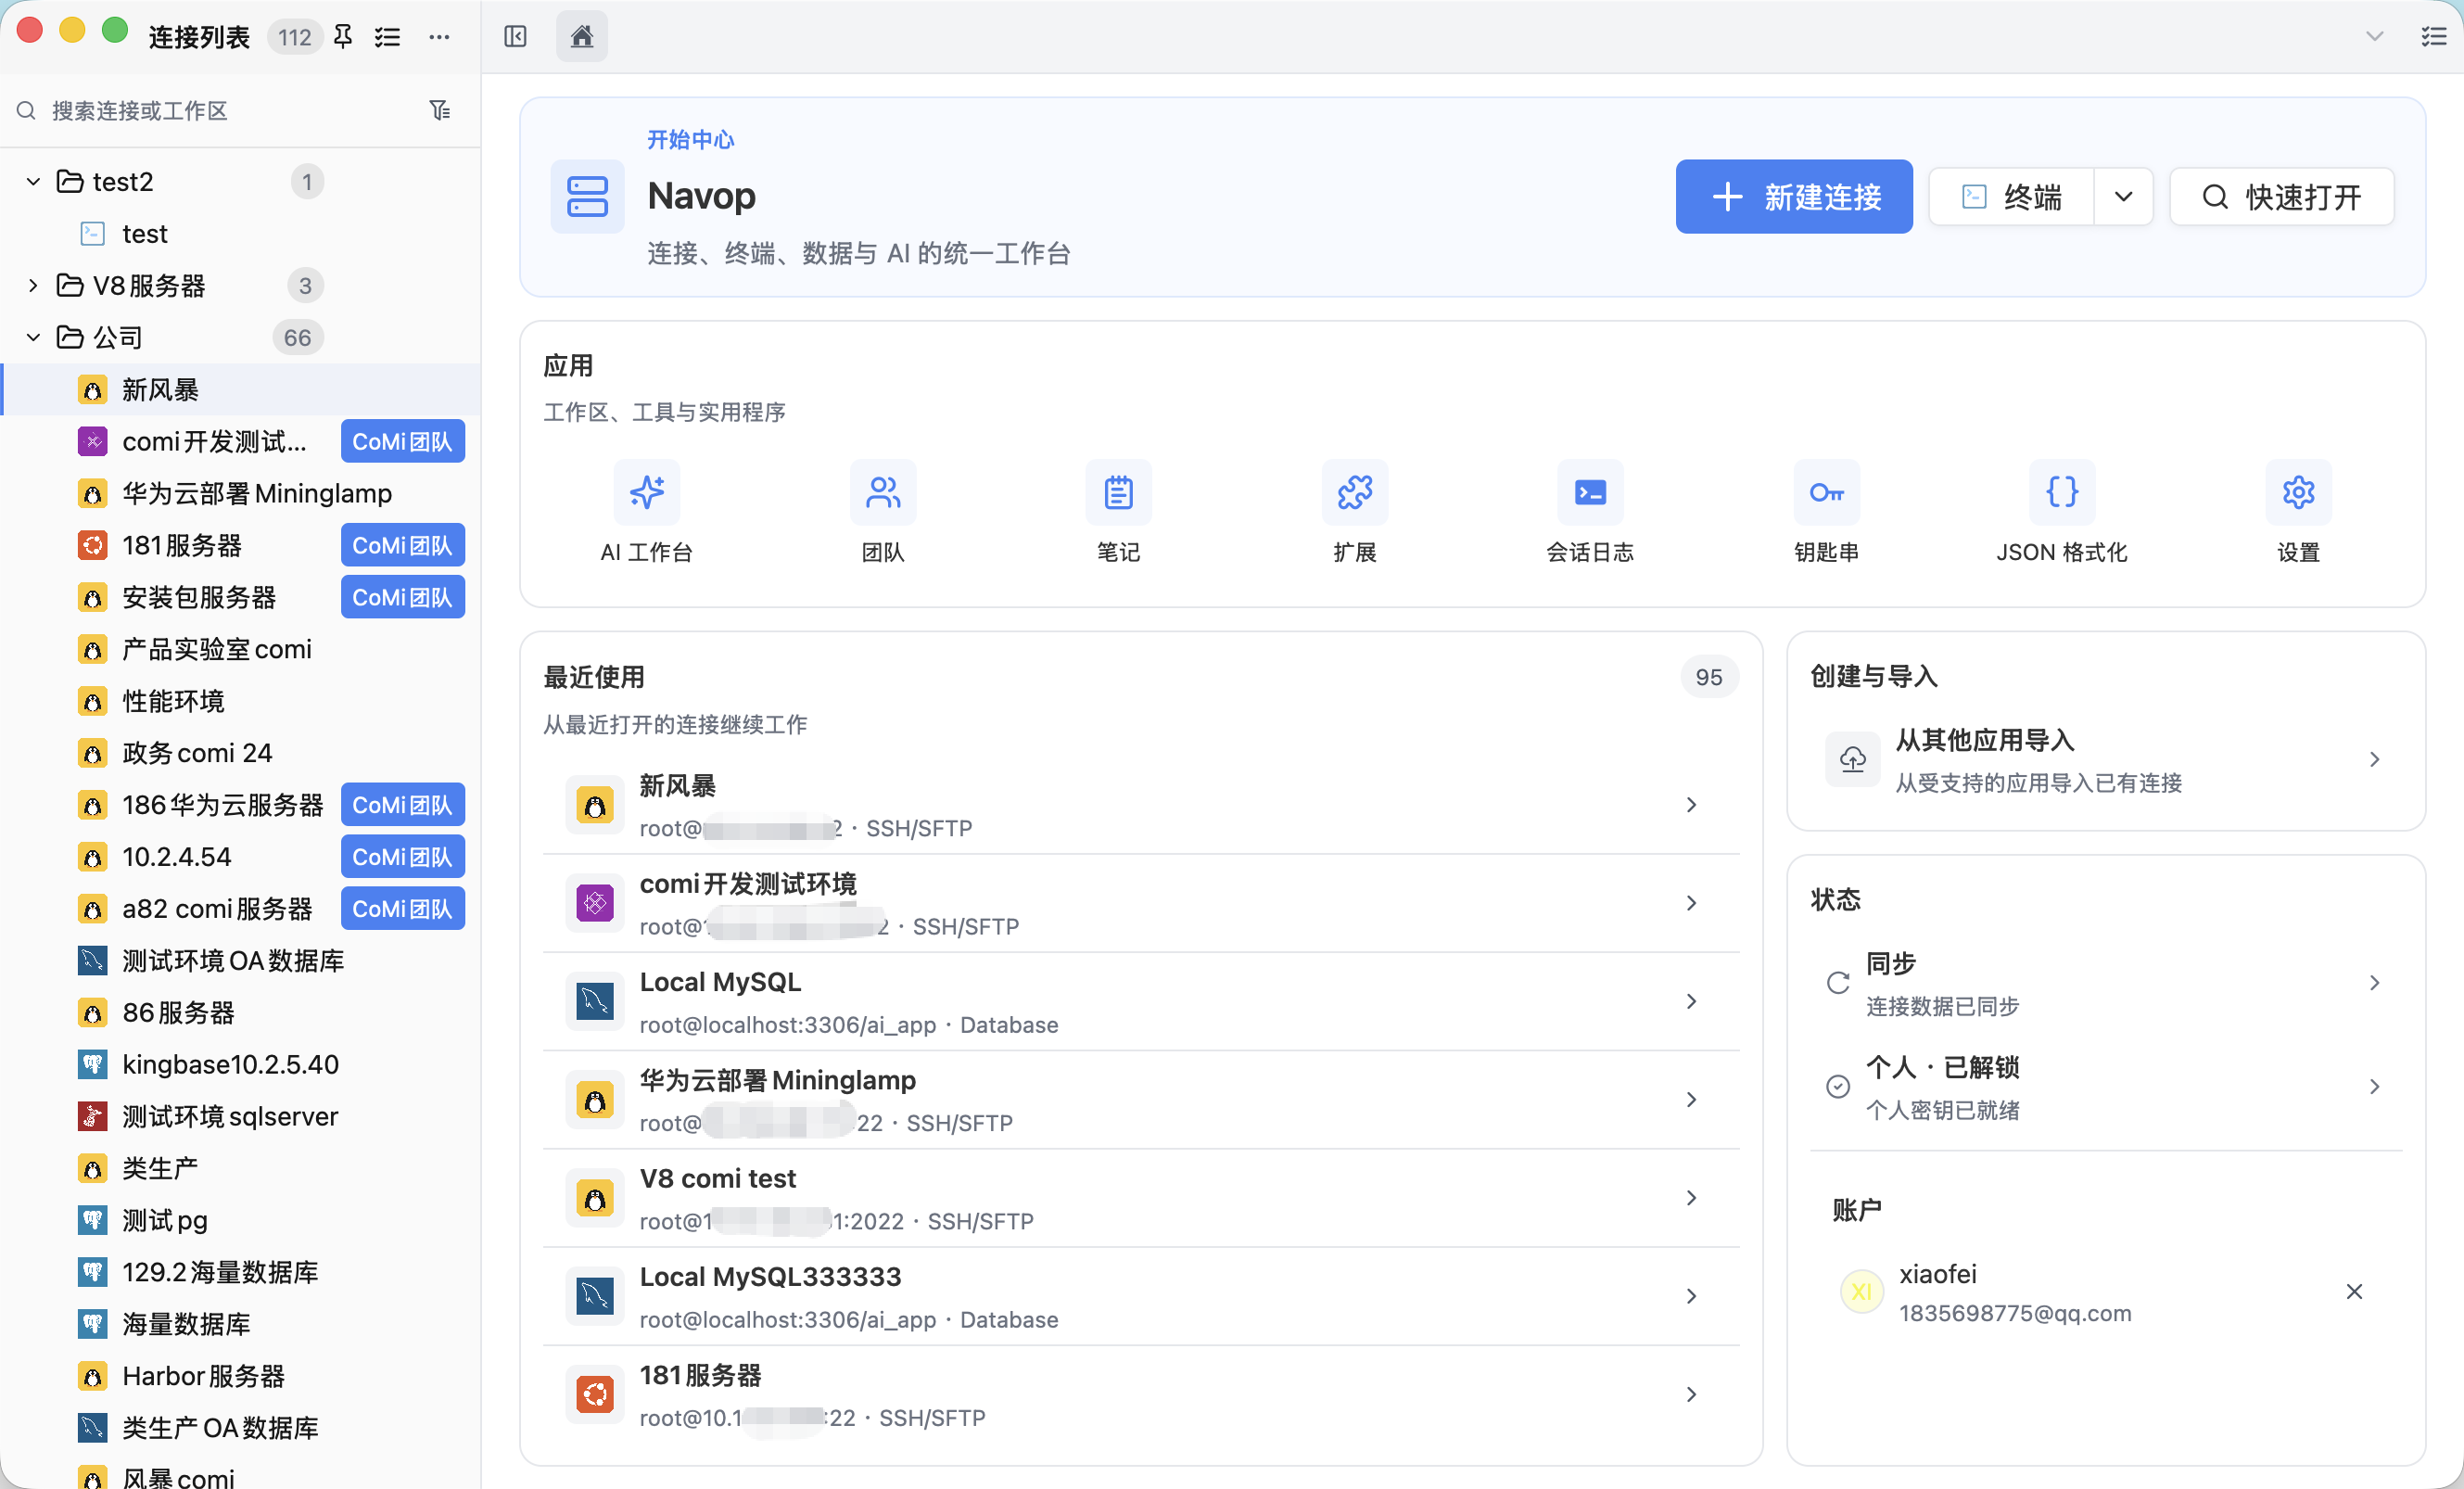Open recent V8 comi test connection
Viewport: 2464px width, 1489px height.
(1141, 1198)
